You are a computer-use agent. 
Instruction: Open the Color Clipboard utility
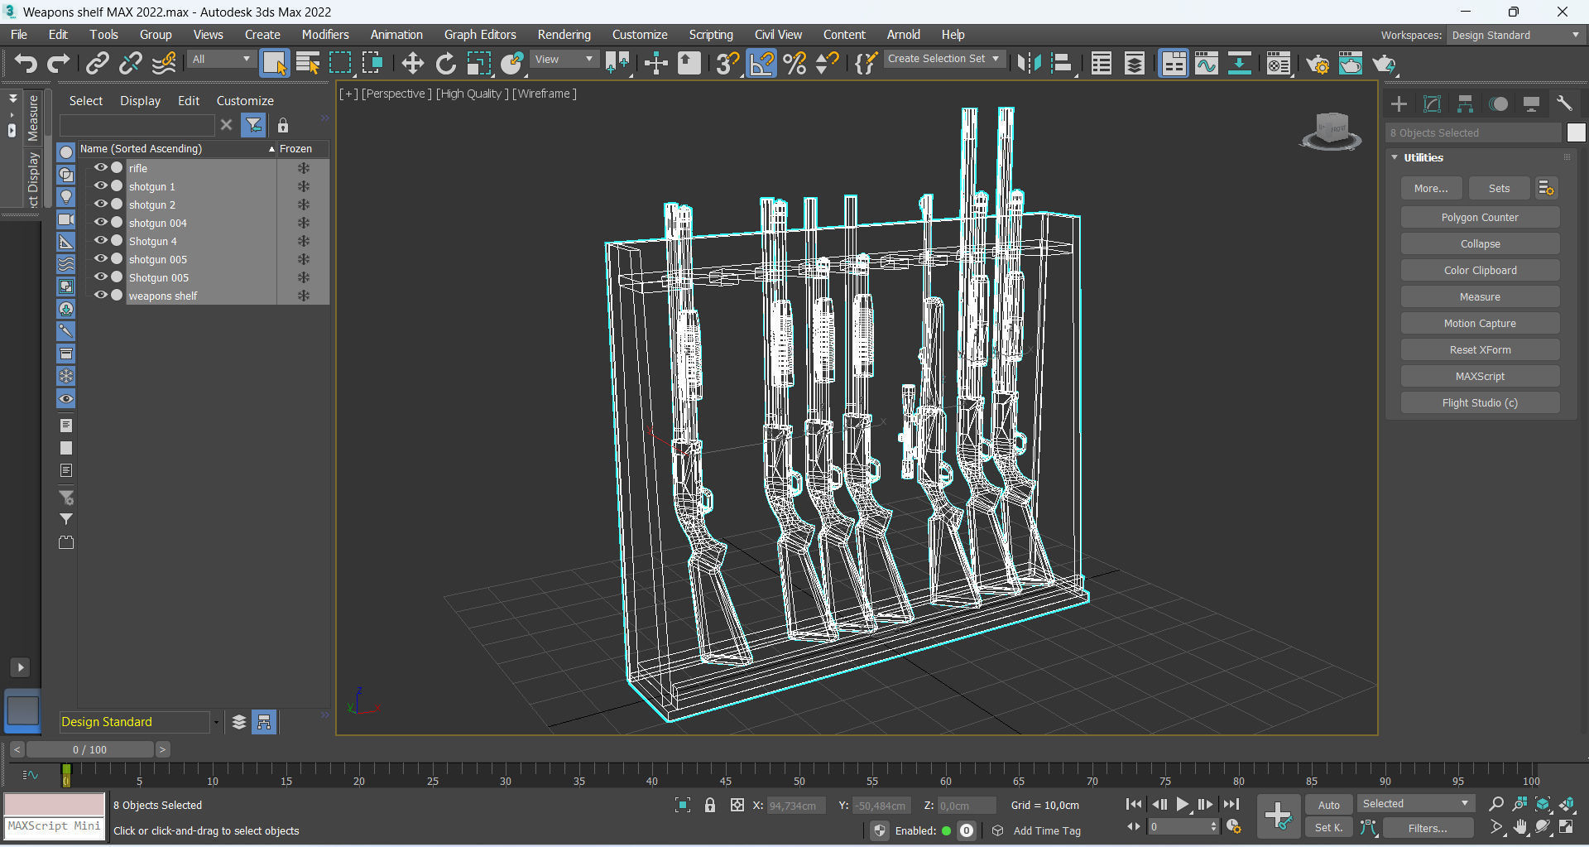(x=1480, y=271)
